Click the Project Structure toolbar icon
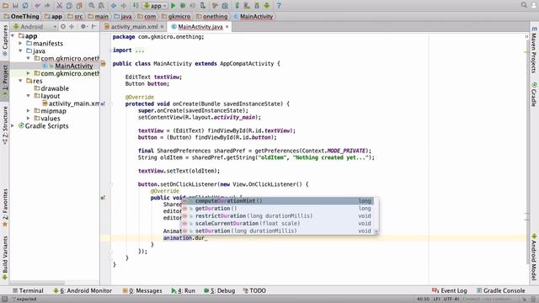 click(225, 6)
